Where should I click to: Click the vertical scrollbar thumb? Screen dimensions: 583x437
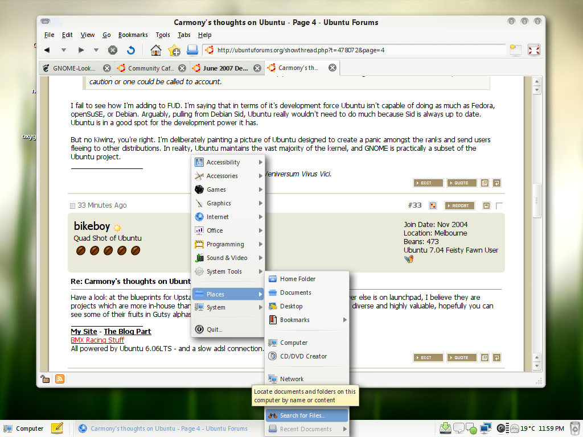tap(536, 201)
